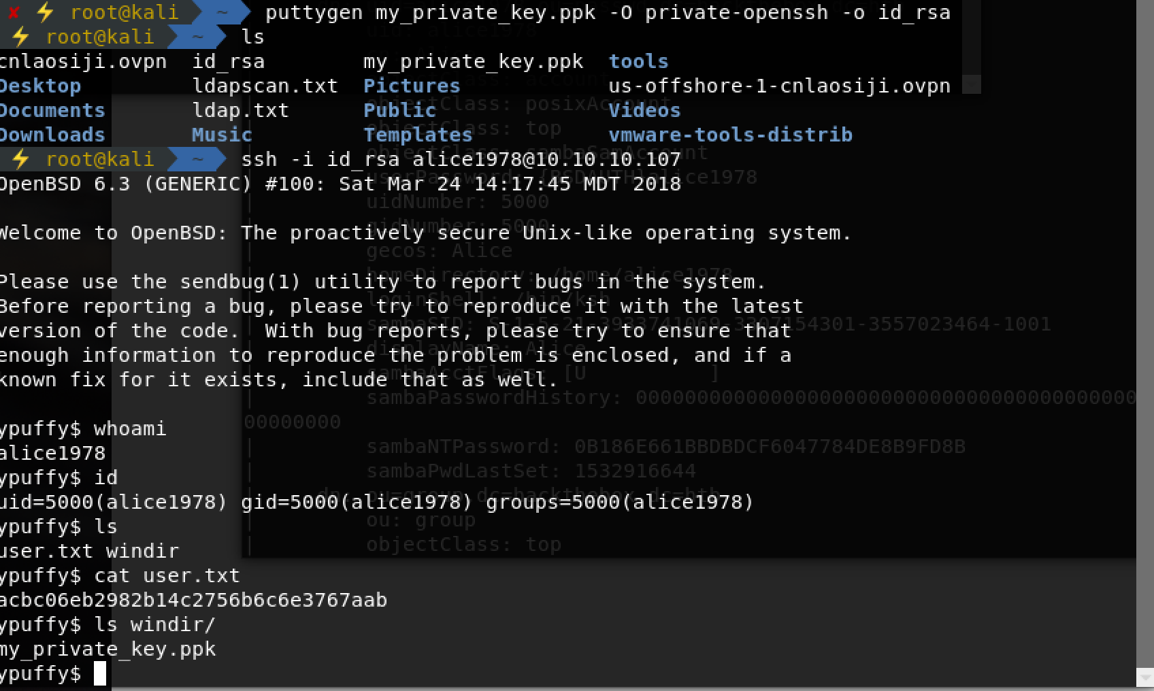This screenshot has height=691, width=1154.
Task: Click ldapscan.txt in the file listing
Action: coord(265,86)
